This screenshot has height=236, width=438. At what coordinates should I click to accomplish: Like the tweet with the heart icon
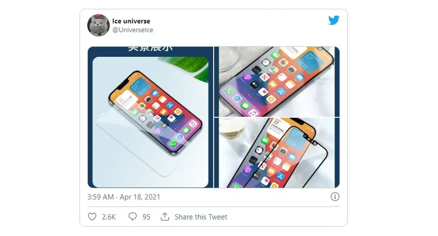tap(92, 217)
